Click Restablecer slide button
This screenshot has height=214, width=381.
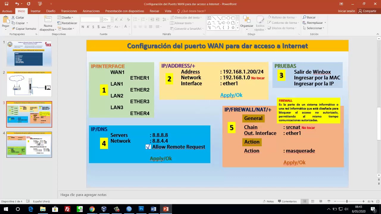click(x=67, y=23)
